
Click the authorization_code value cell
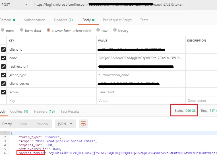pos(141,75)
